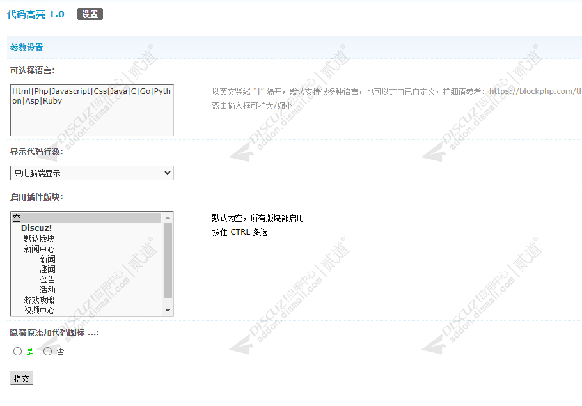Screen dimensions: 582x406
Task: Choose the 是 radio button
Action: pos(17,351)
